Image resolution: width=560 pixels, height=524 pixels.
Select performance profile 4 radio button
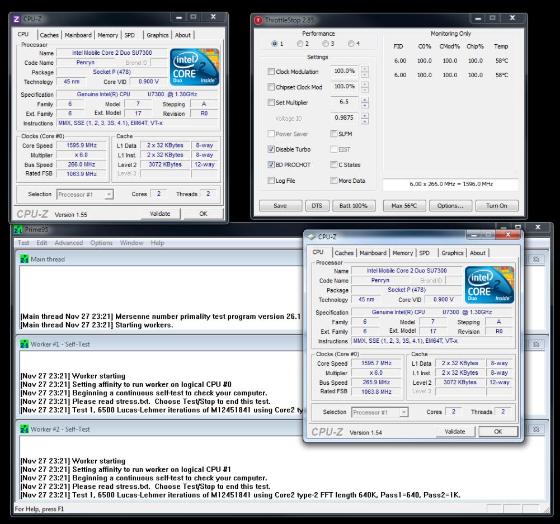tap(351, 44)
